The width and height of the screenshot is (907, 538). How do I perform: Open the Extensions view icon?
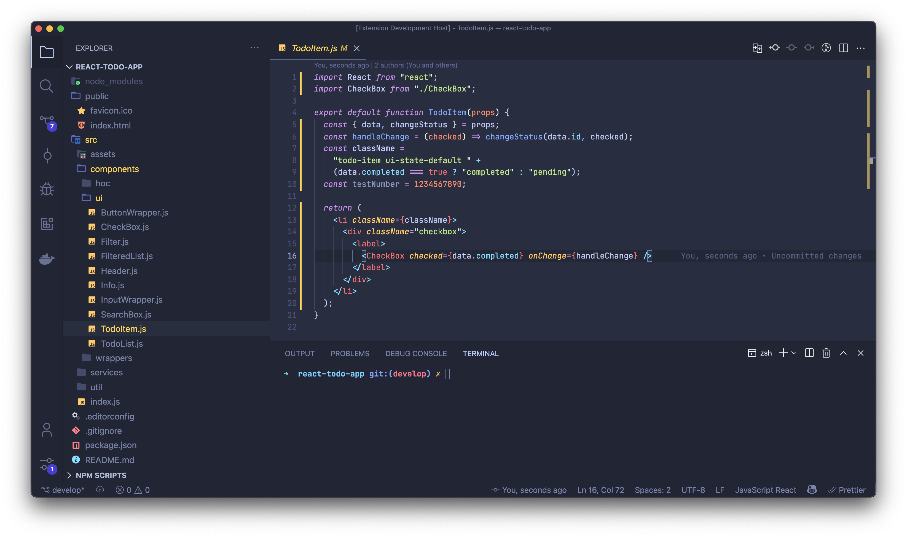(47, 224)
